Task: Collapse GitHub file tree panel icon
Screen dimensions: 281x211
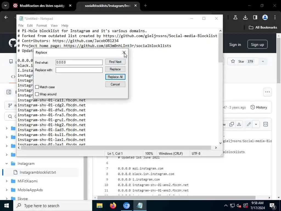Action: tap(9, 92)
